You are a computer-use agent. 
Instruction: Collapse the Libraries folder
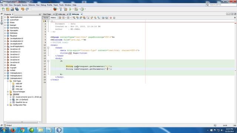tap(8, 94)
